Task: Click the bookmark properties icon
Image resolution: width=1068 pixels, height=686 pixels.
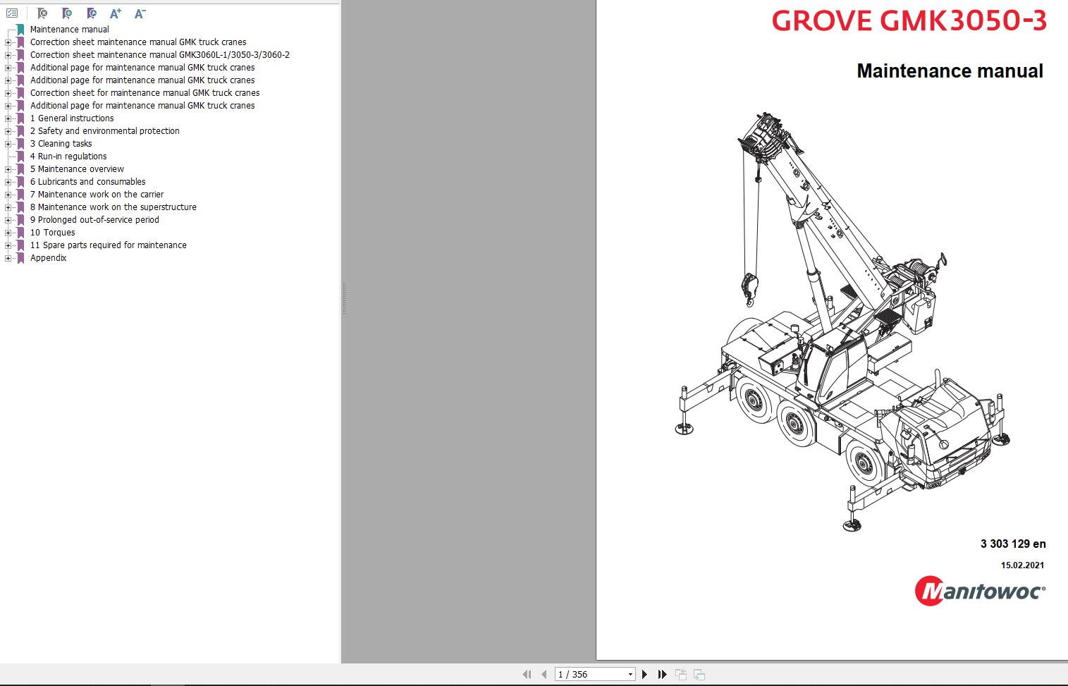Action: point(92,13)
